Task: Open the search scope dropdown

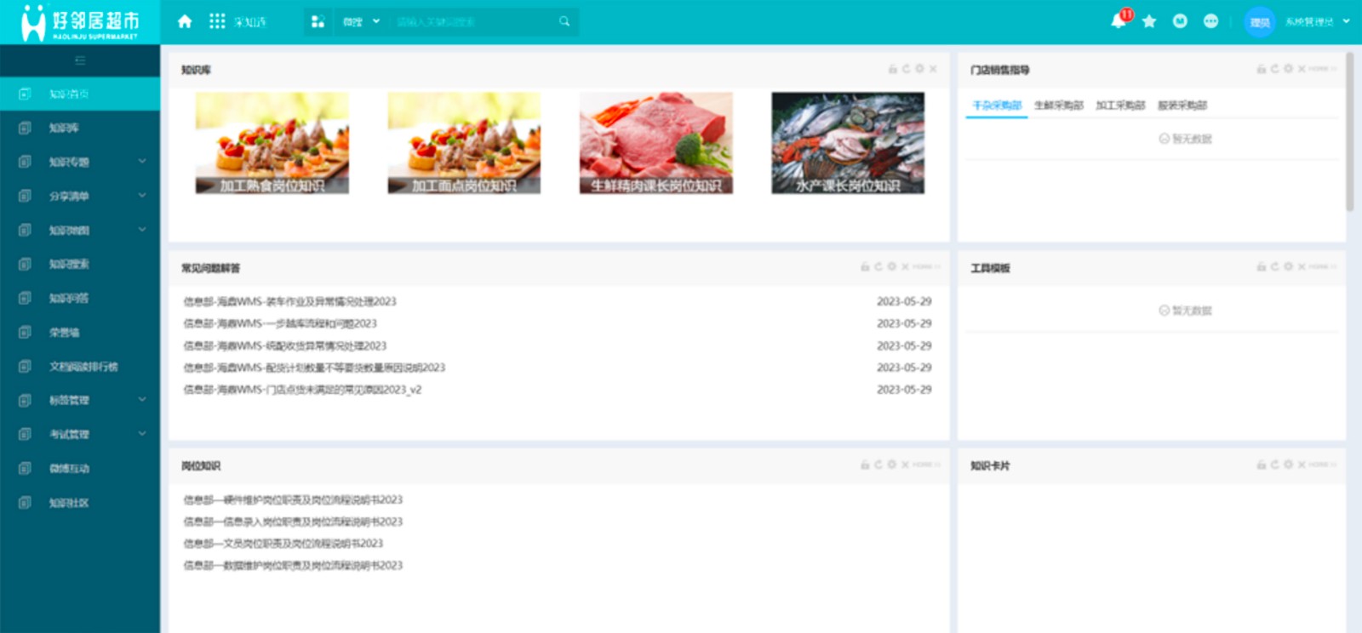Action: [362, 21]
